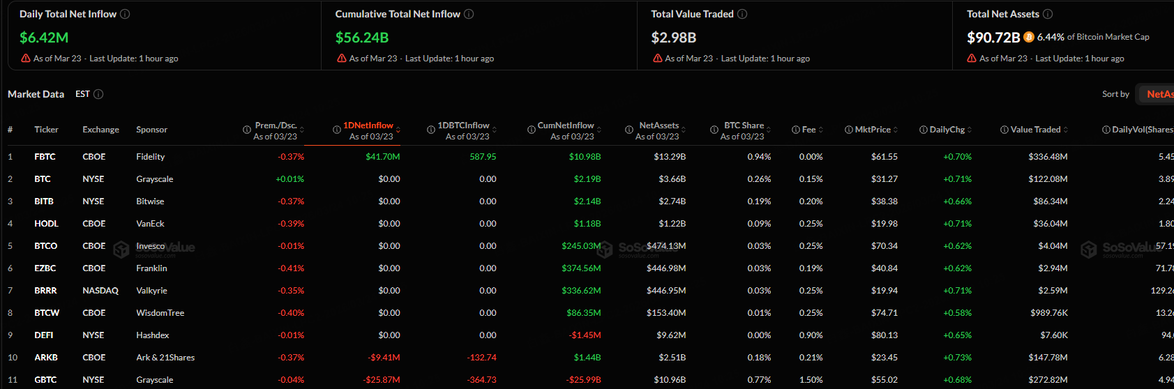Toggle sort arrows on 1DNetInflow column
The image size is (1174, 389).
pos(398,130)
